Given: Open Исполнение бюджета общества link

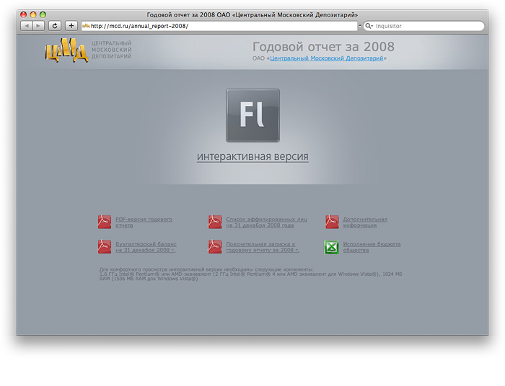Looking at the screenshot, I should tap(372, 247).
